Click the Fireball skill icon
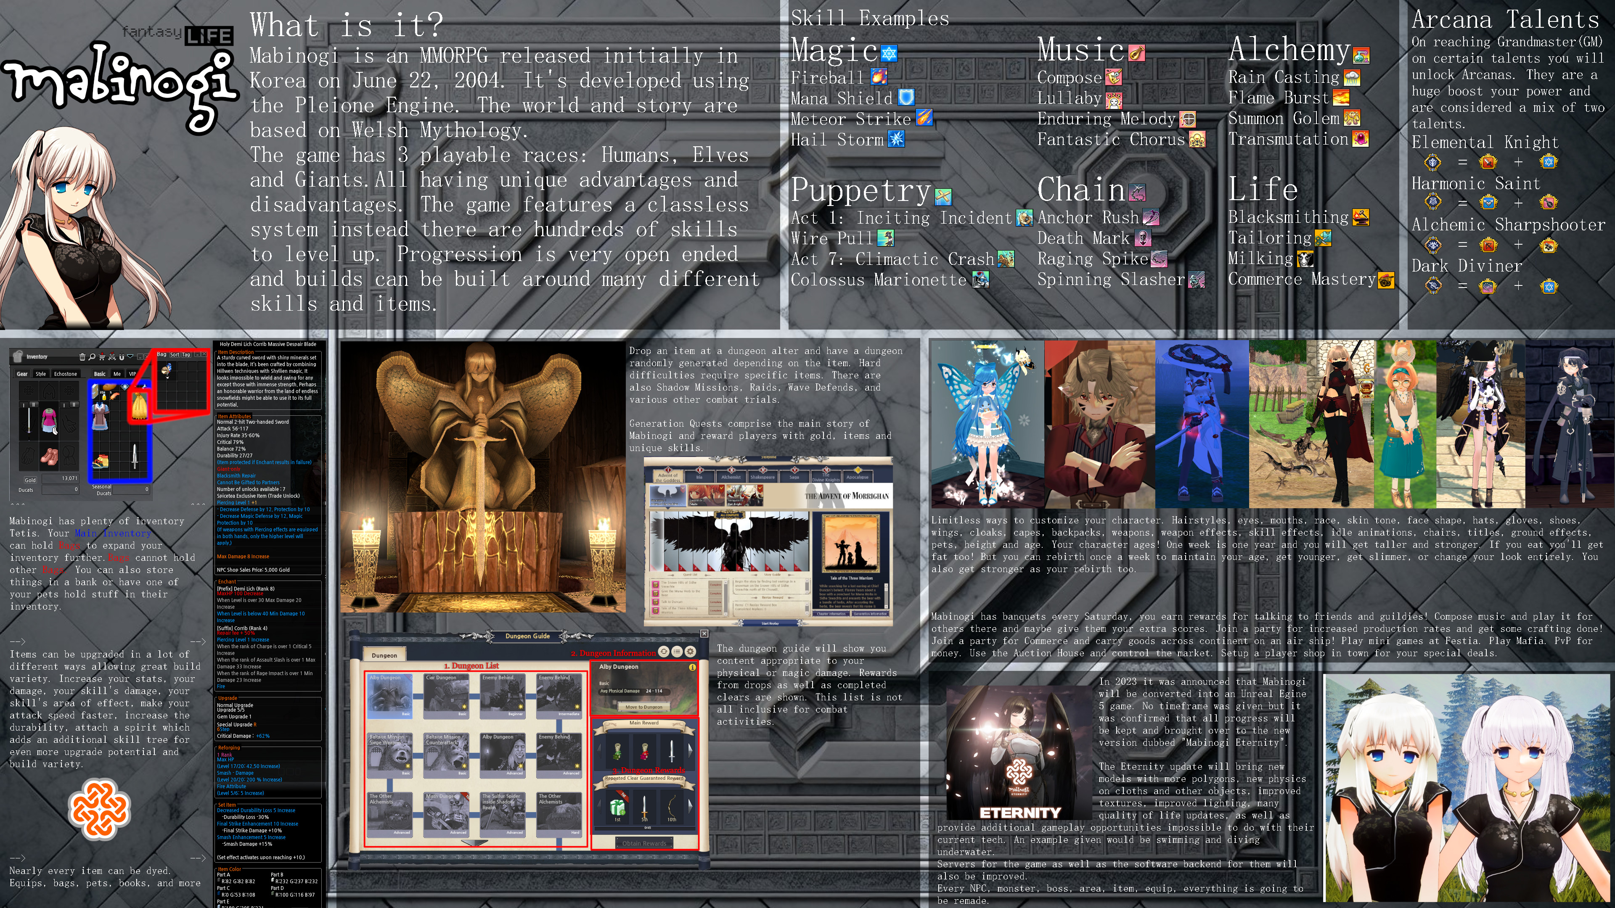Screen dimensions: 1615x908 click(x=879, y=77)
